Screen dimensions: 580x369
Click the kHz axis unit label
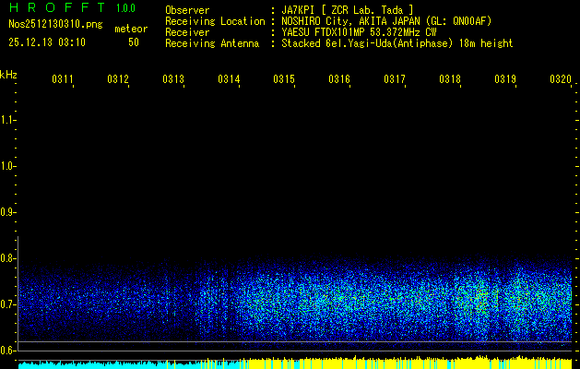9,74
